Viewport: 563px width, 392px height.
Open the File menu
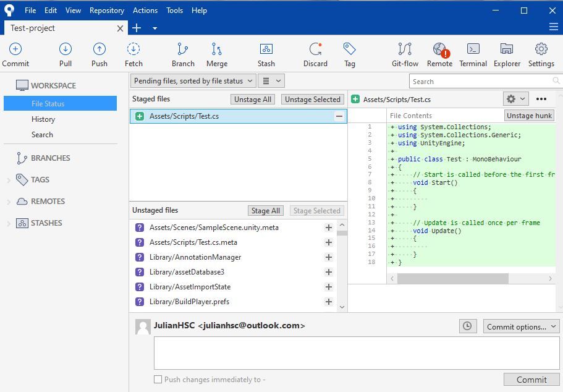click(30, 11)
